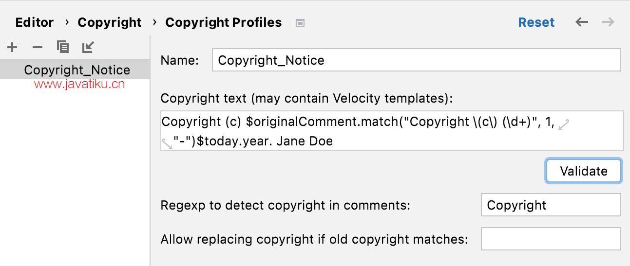Validate the copyright template
The height and width of the screenshot is (266, 630).
[x=584, y=171]
